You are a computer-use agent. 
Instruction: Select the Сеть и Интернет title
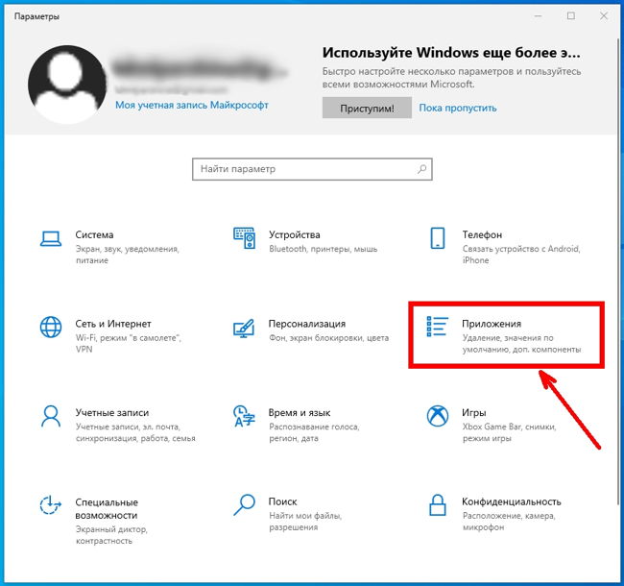[113, 324]
